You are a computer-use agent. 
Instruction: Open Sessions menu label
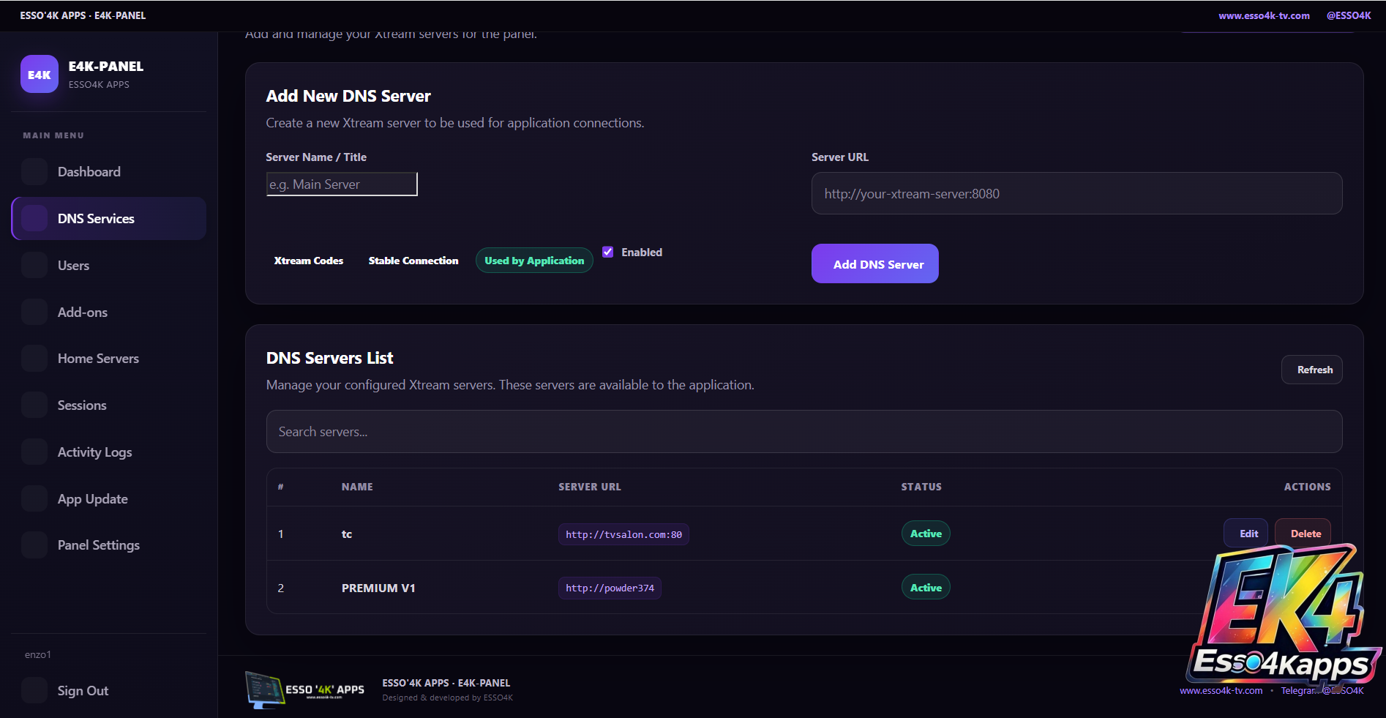click(82, 405)
